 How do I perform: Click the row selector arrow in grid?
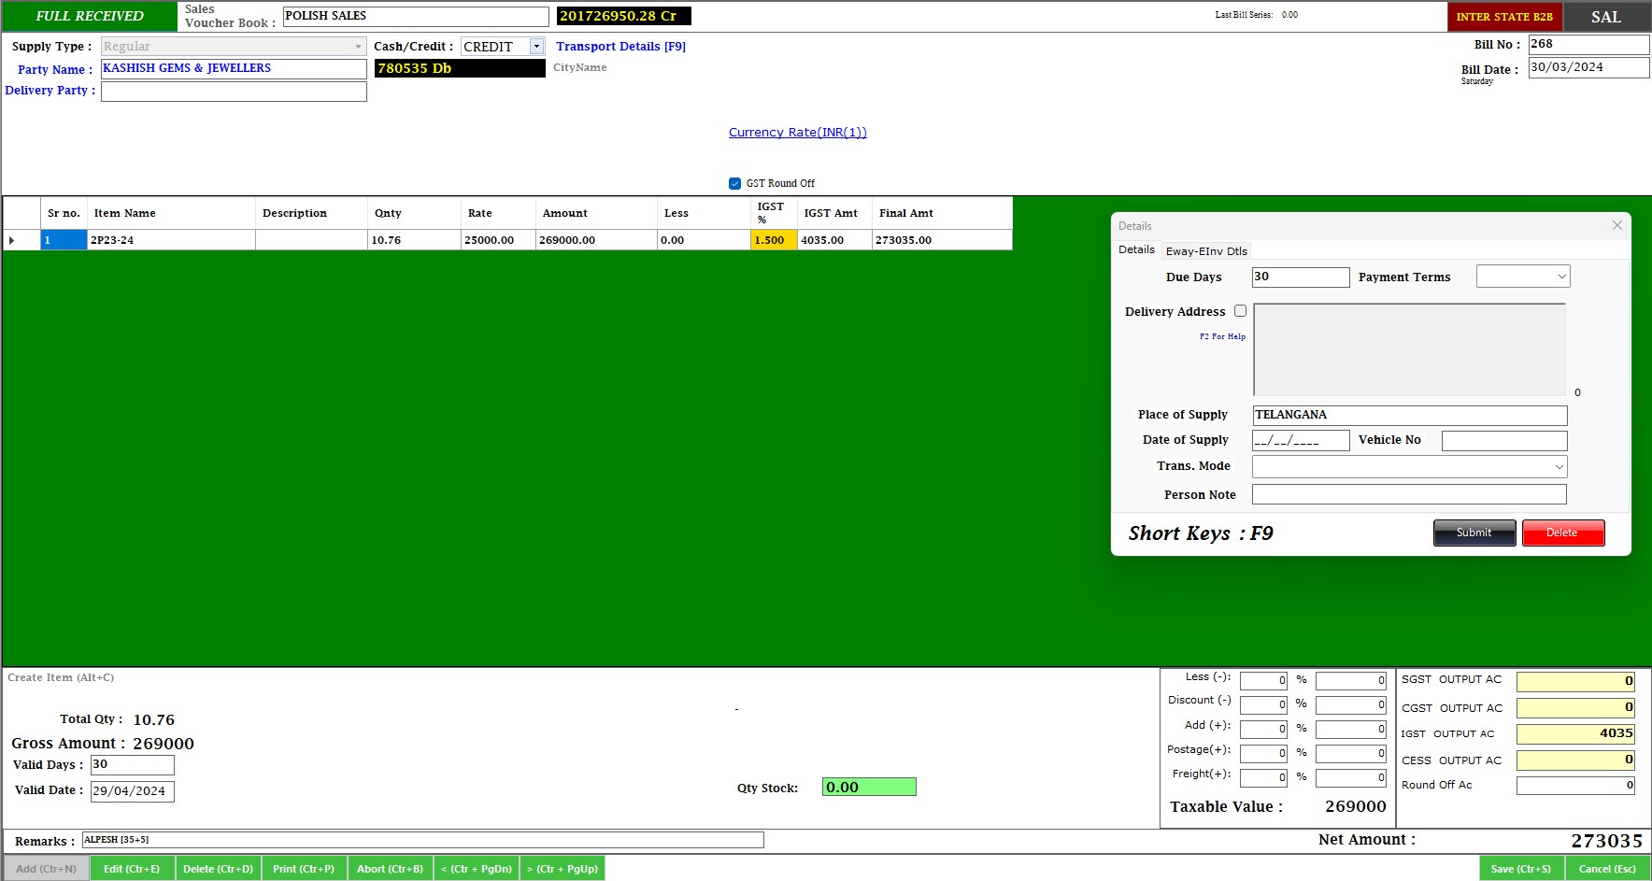click(x=12, y=240)
